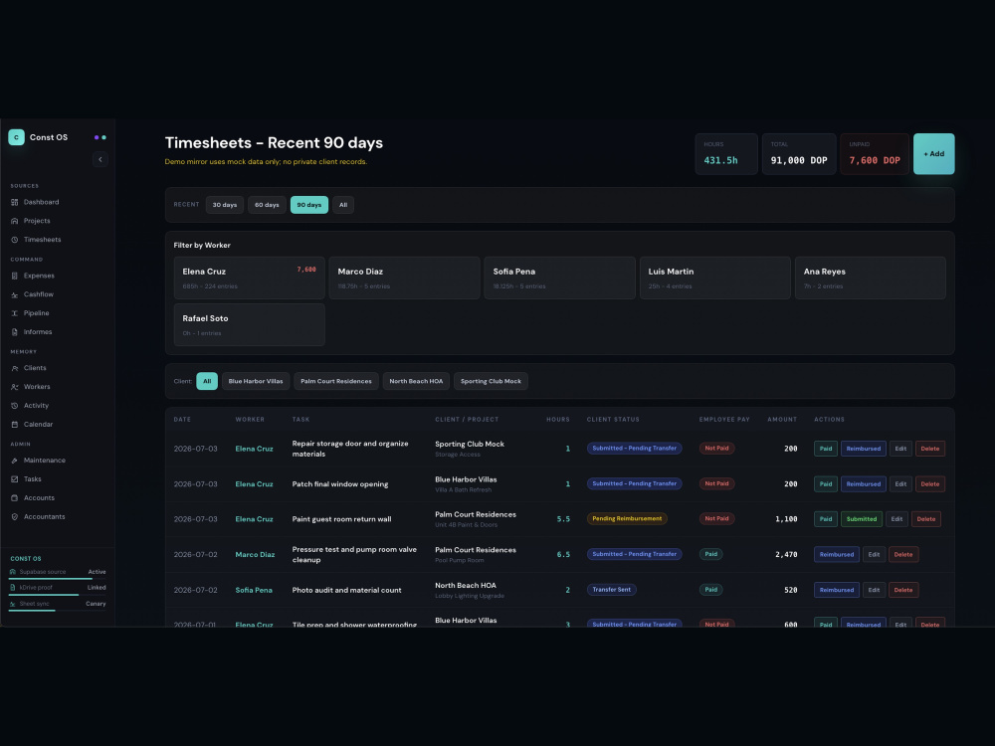Mark Photo audit row Reimbursed
Screen dimensions: 995x746
click(x=837, y=590)
